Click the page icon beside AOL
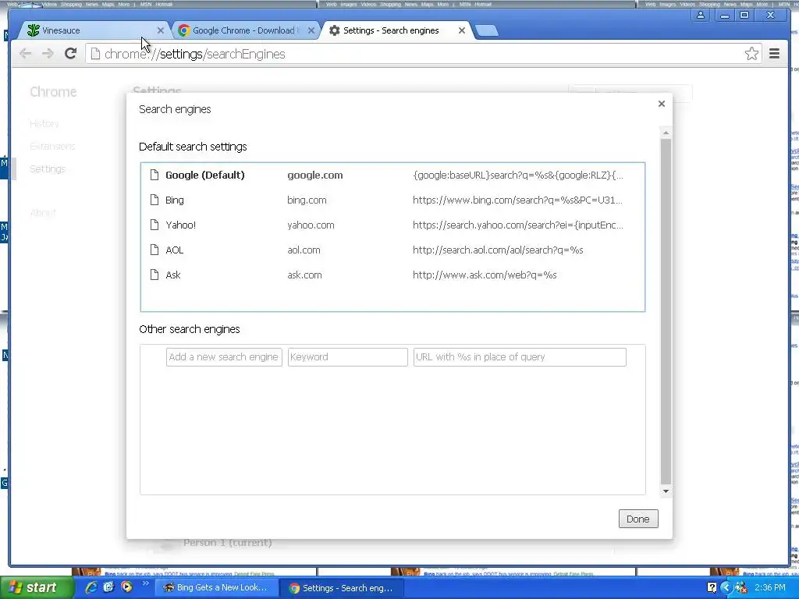 [154, 250]
